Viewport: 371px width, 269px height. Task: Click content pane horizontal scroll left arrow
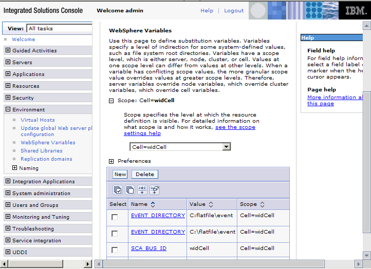point(99,264)
